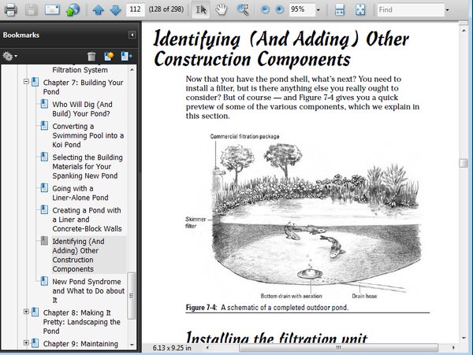The width and height of the screenshot is (473, 355).
Task: Click the Print icon in toolbar
Action: click(x=9, y=10)
